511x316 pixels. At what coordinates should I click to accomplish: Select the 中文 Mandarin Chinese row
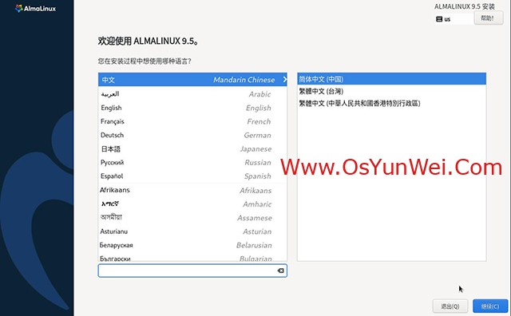tap(192, 80)
